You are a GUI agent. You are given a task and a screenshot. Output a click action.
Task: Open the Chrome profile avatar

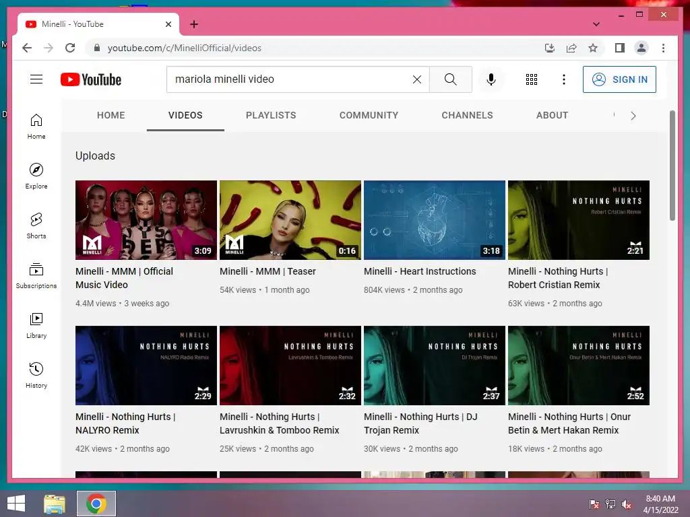(x=641, y=48)
